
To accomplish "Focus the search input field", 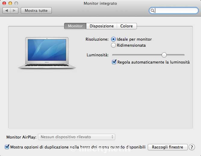I will (174, 11).
